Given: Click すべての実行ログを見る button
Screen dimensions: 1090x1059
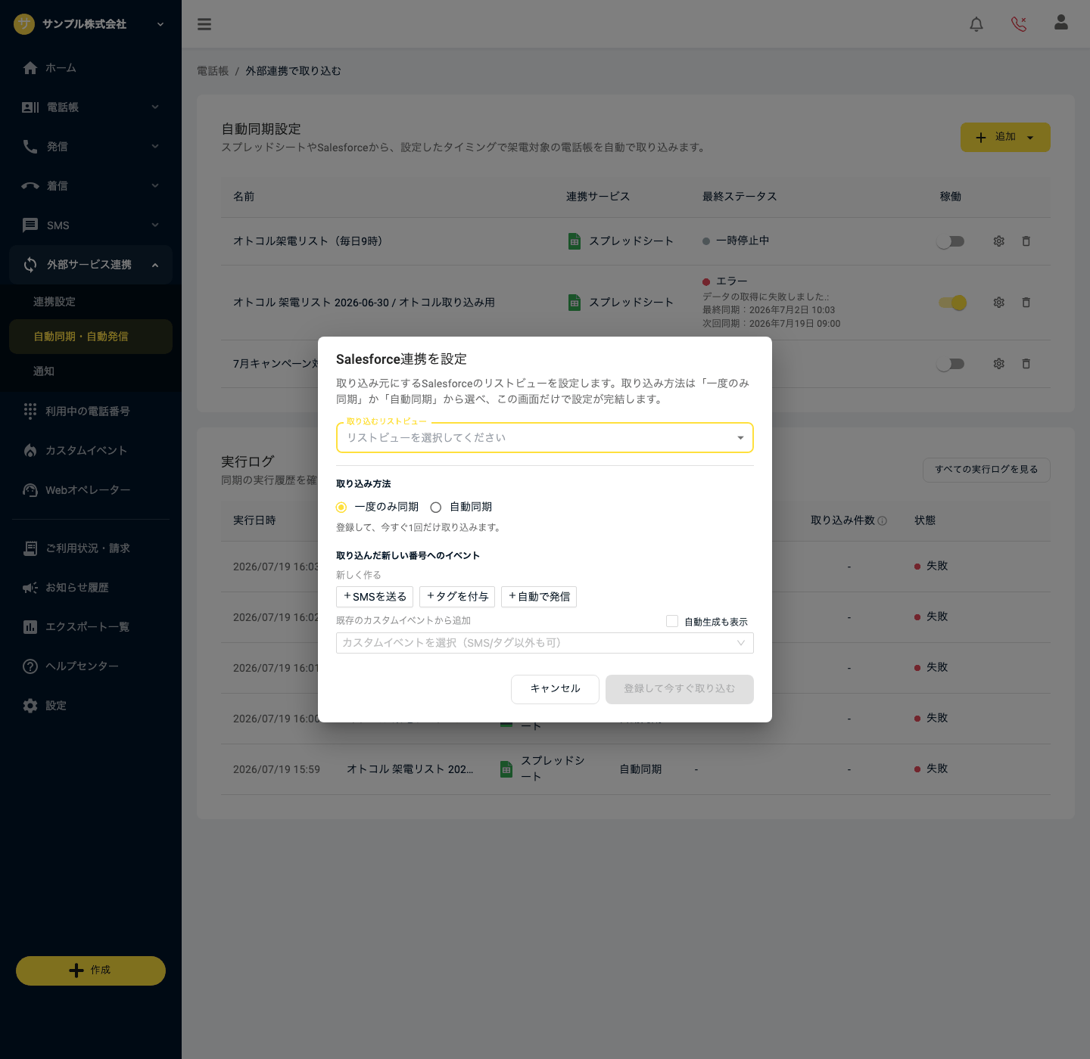Looking at the screenshot, I should (x=986, y=470).
